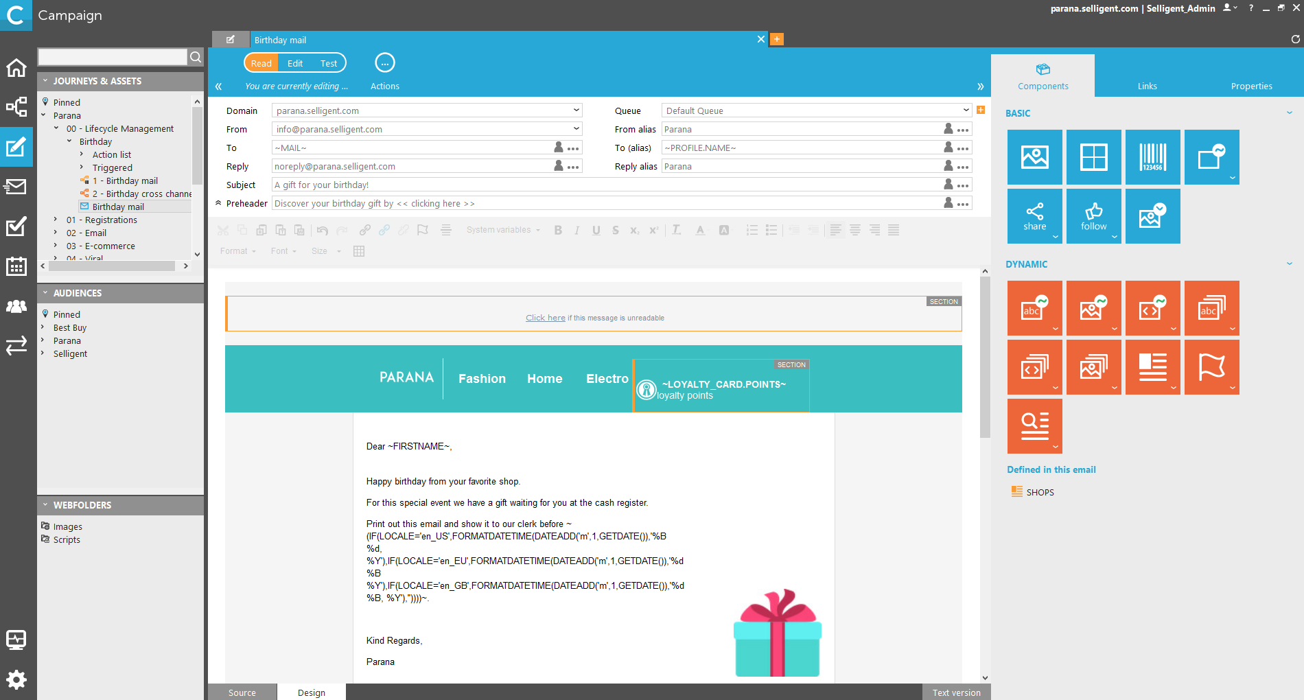This screenshot has height=700, width=1304.
Task: Click the Subject input field
Action: [x=604, y=185]
